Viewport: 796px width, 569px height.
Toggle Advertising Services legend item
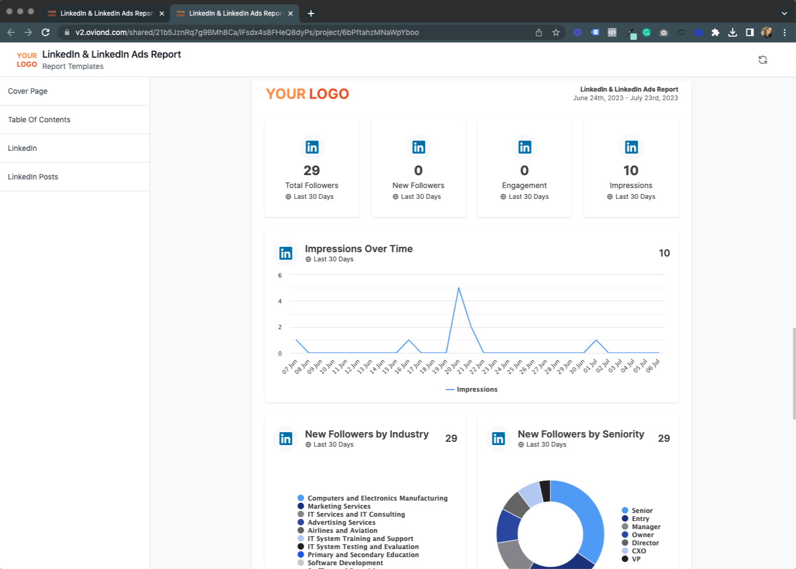click(x=337, y=522)
